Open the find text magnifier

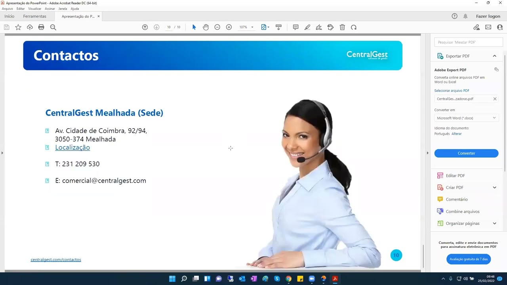click(53, 27)
